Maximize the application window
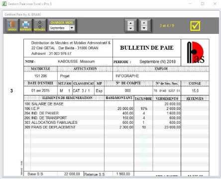Viewport: 221px width, 179px height. tap(203, 3)
